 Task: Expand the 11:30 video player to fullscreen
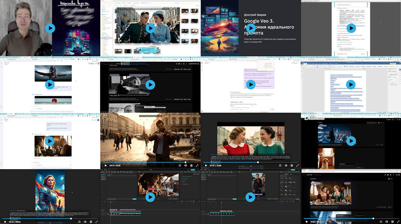[x=398, y=222]
